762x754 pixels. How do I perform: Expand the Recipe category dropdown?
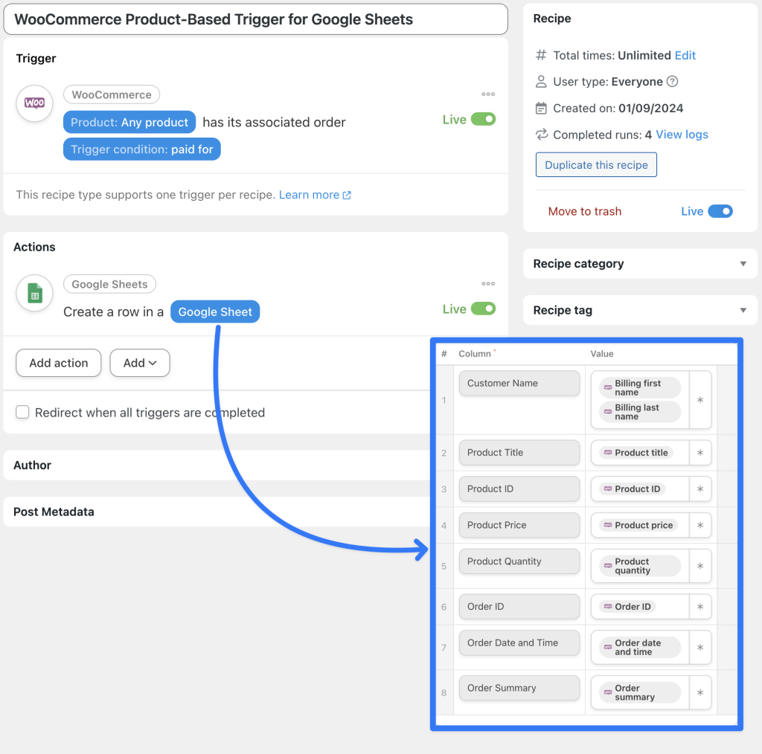coord(742,263)
